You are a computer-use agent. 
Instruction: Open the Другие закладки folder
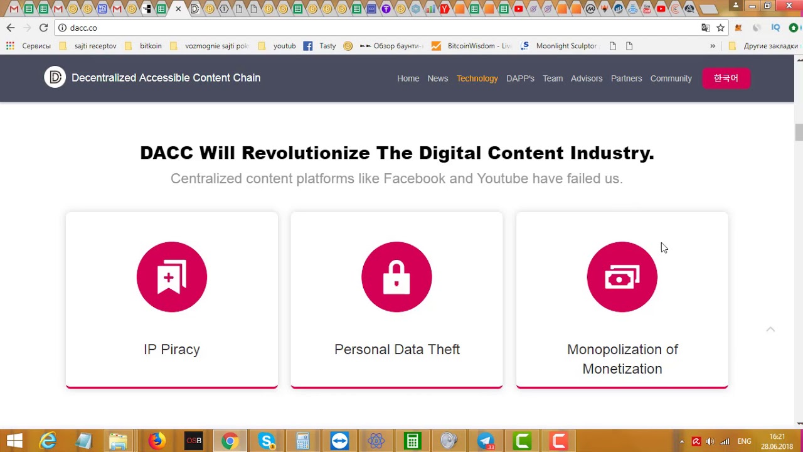pos(763,46)
